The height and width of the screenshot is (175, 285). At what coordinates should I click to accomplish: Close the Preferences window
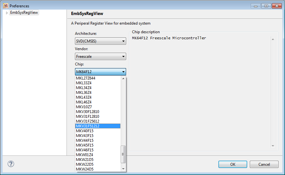tap(277, 6)
